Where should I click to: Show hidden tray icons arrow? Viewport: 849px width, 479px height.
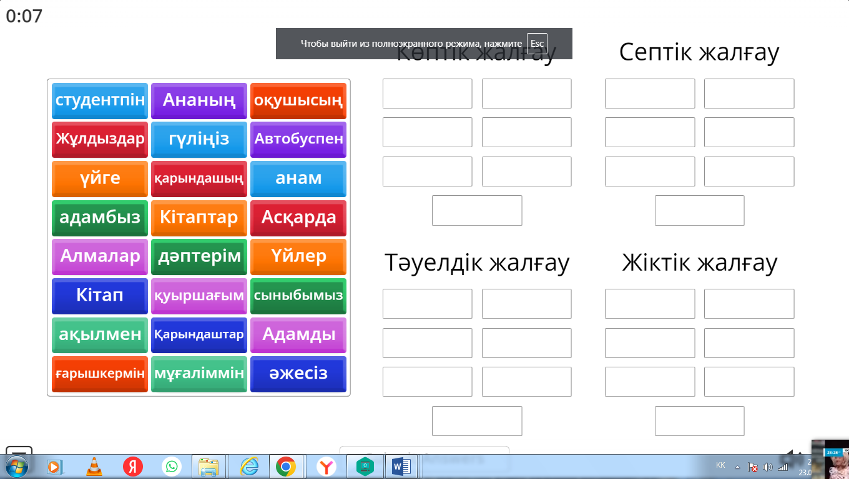point(737,467)
